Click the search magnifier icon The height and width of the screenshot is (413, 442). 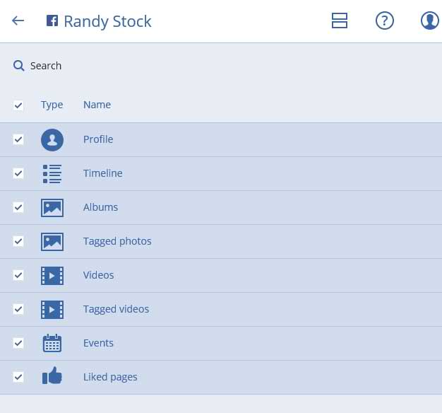pyautogui.click(x=18, y=66)
